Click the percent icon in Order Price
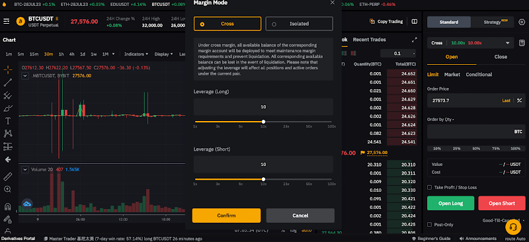The width and height of the screenshot is (529, 242). (x=520, y=101)
